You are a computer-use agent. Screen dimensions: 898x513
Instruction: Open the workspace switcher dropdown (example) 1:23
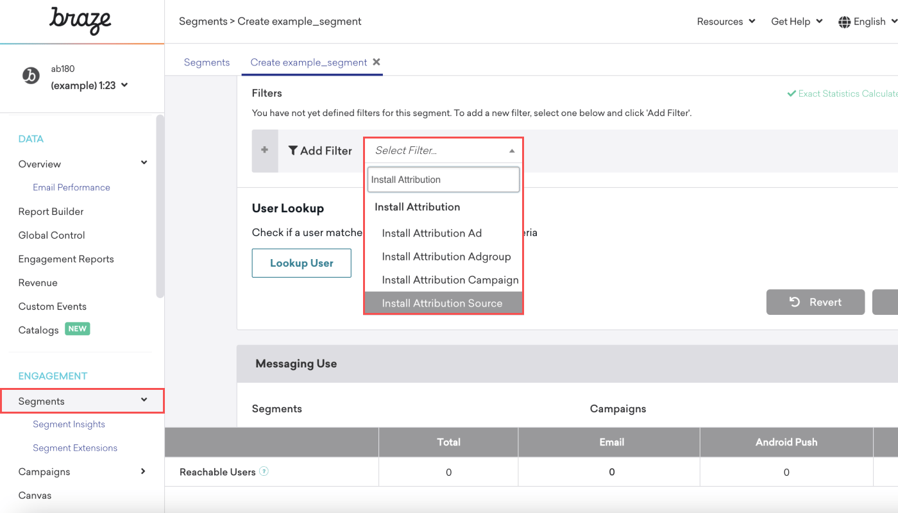point(89,85)
